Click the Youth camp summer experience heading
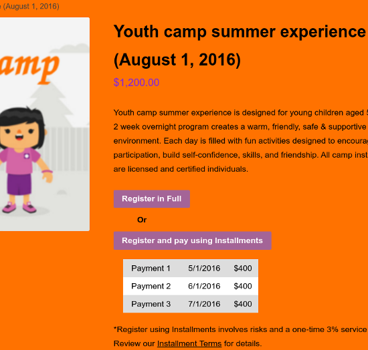The width and height of the screenshot is (368, 350). [x=240, y=31]
